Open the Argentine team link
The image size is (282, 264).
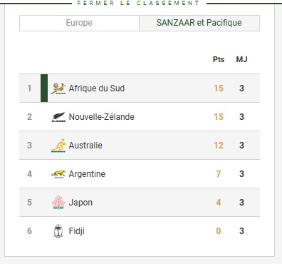click(x=87, y=174)
